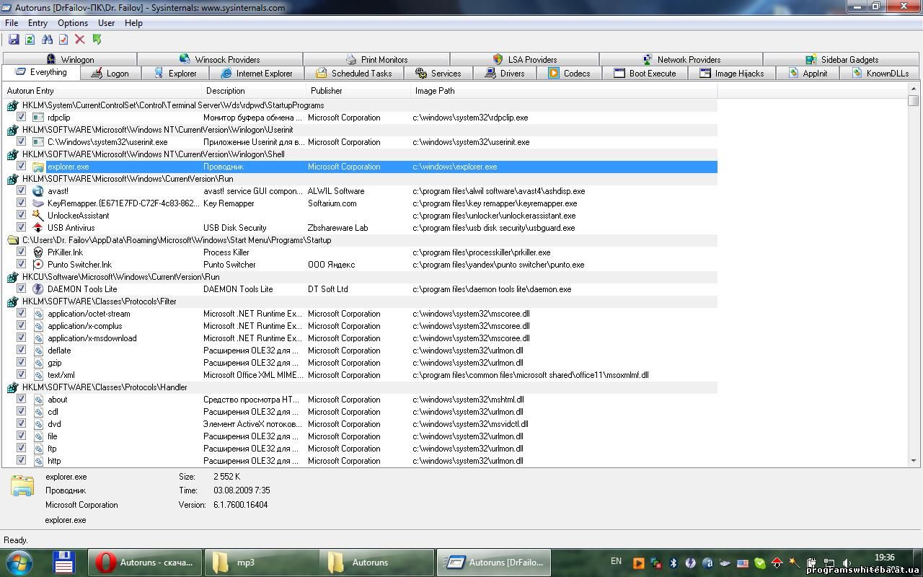Select the dvd handler row
The height and width of the screenshot is (577, 923).
pos(361,424)
